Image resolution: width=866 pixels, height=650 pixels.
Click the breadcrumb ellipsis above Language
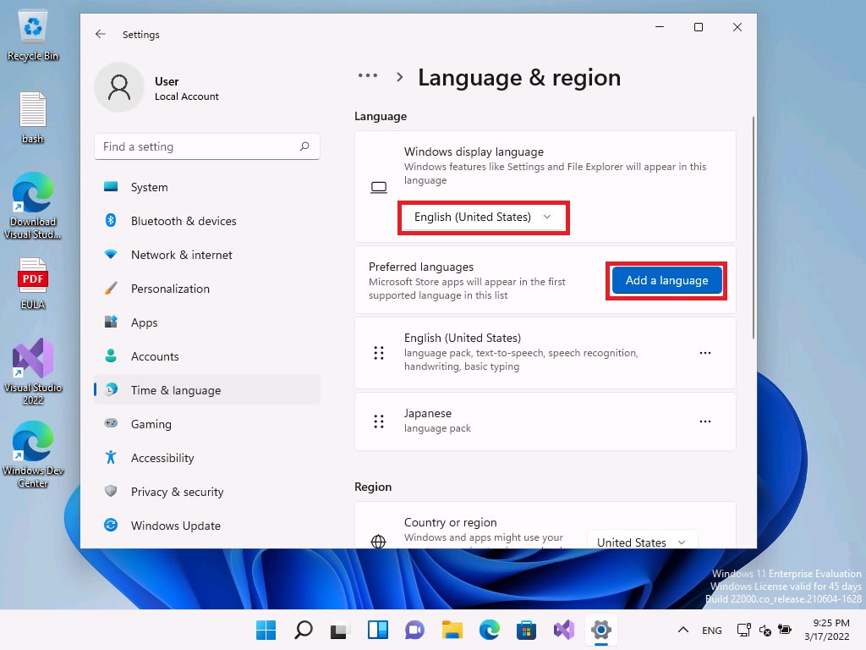(368, 76)
